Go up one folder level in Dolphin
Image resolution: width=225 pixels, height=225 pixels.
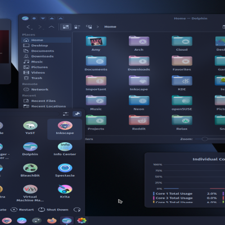coord(51,27)
